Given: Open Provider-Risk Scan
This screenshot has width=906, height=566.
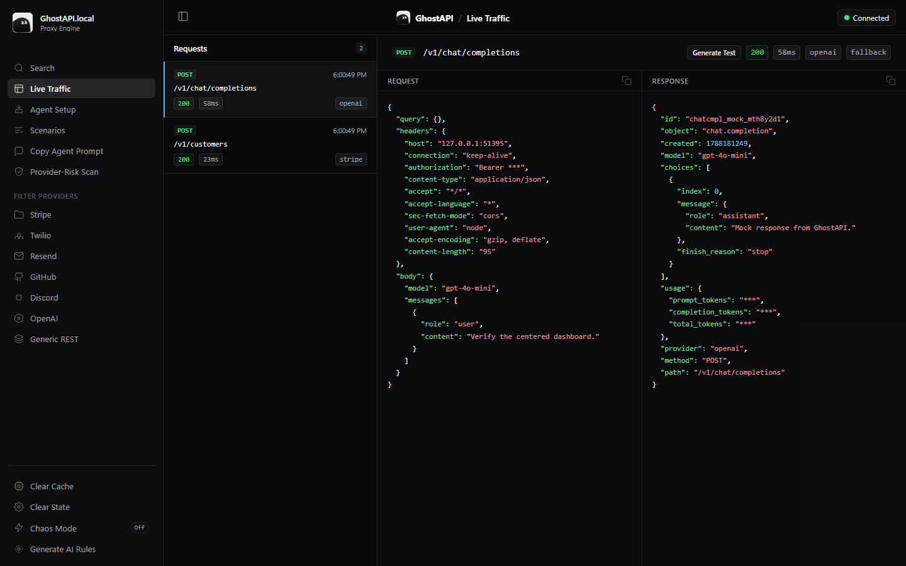Looking at the screenshot, I should (x=81, y=172).
